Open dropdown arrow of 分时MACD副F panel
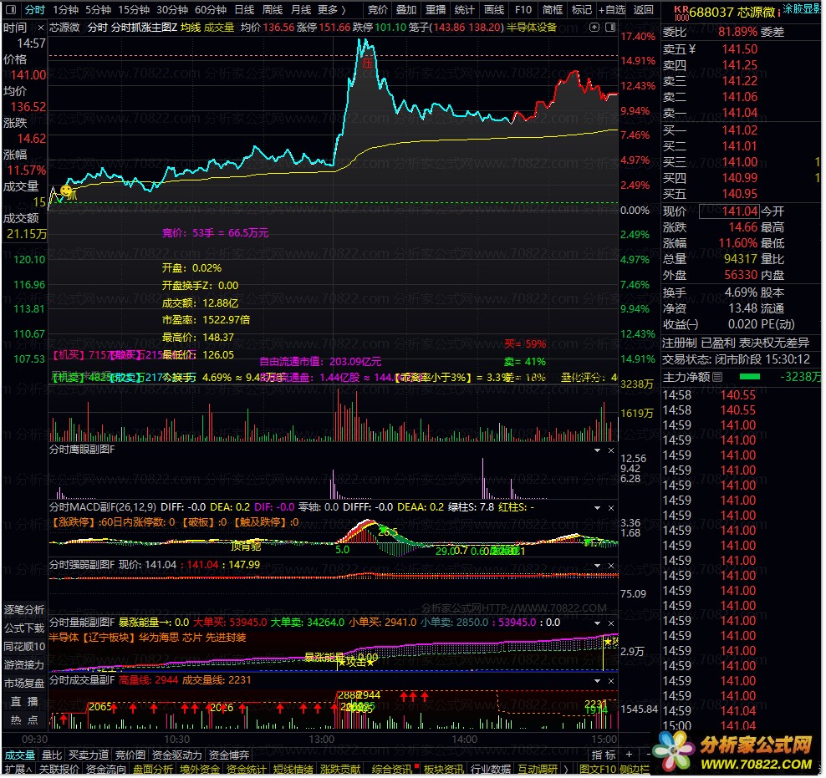The image size is (826, 778). 599,510
